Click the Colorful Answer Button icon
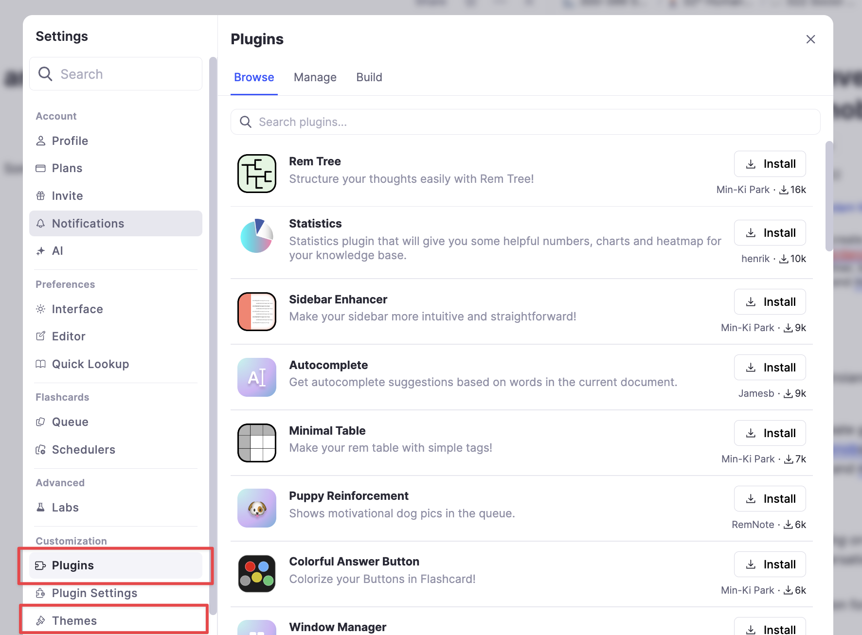Image resolution: width=862 pixels, height=635 pixels. point(257,574)
